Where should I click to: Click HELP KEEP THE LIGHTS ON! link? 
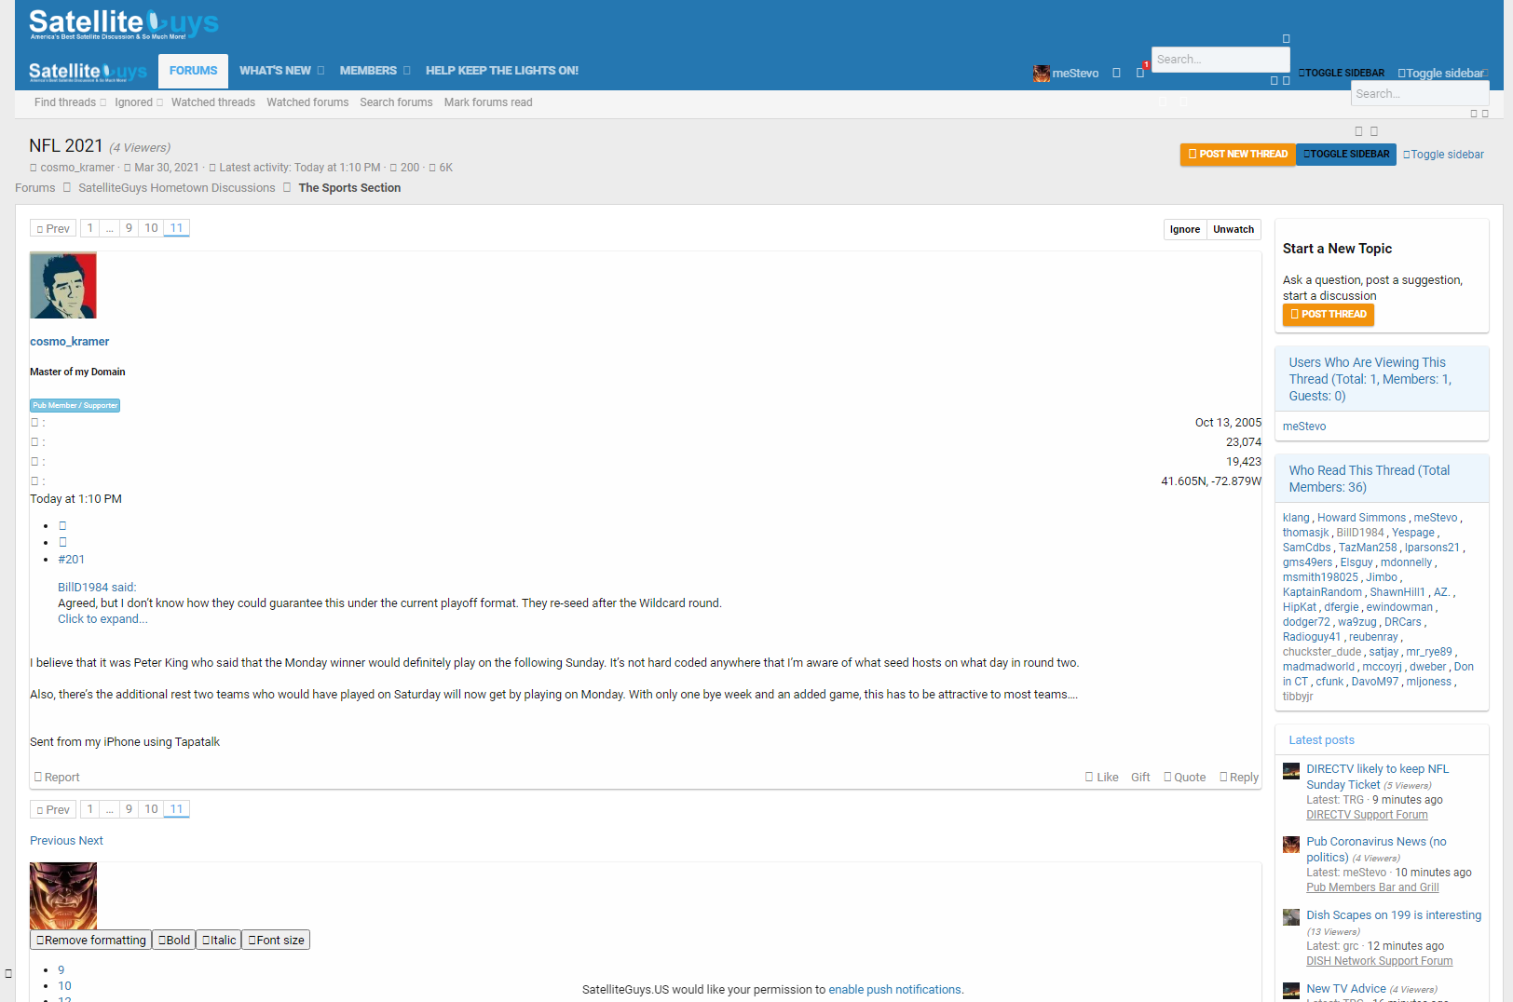pyautogui.click(x=502, y=71)
